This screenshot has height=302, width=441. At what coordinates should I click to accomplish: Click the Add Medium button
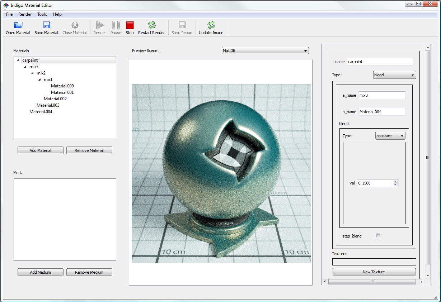(x=41, y=272)
